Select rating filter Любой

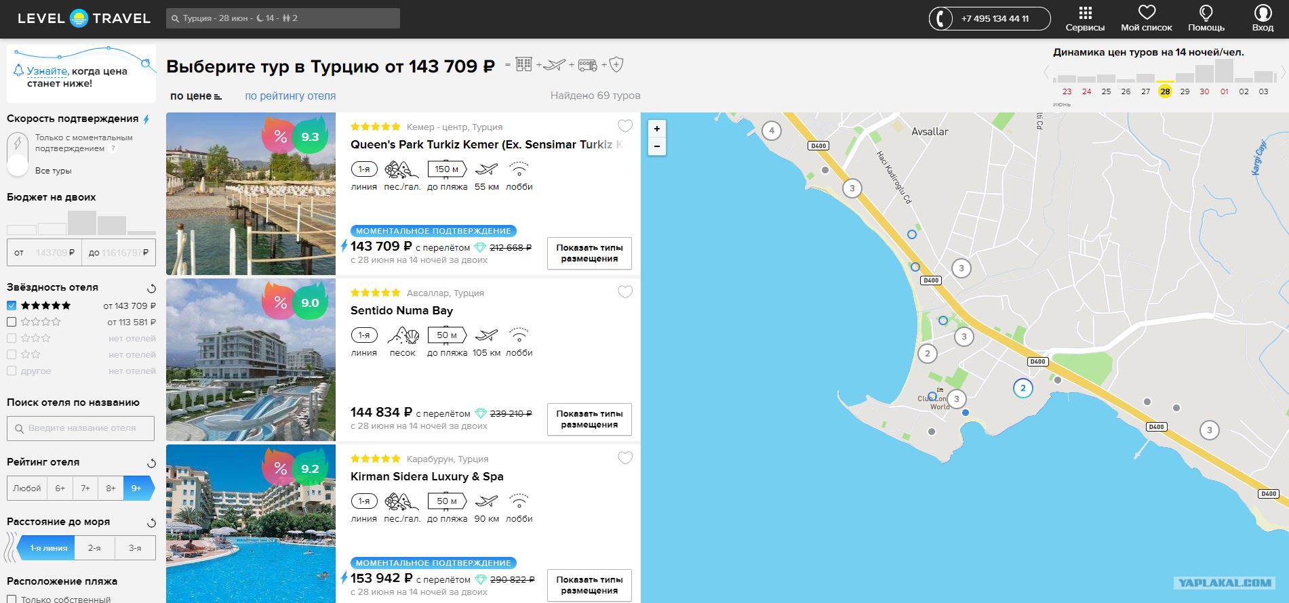tap(27, 488)
